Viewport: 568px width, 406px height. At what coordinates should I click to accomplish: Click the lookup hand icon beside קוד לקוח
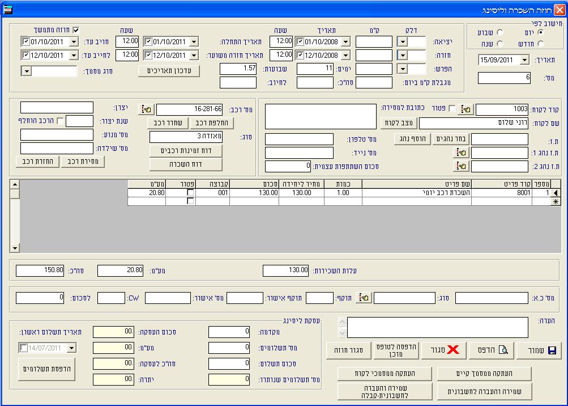[466, 109]
